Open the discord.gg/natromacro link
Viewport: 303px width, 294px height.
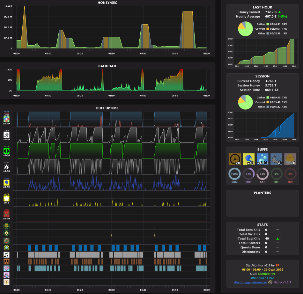click(x=250, y=282)
